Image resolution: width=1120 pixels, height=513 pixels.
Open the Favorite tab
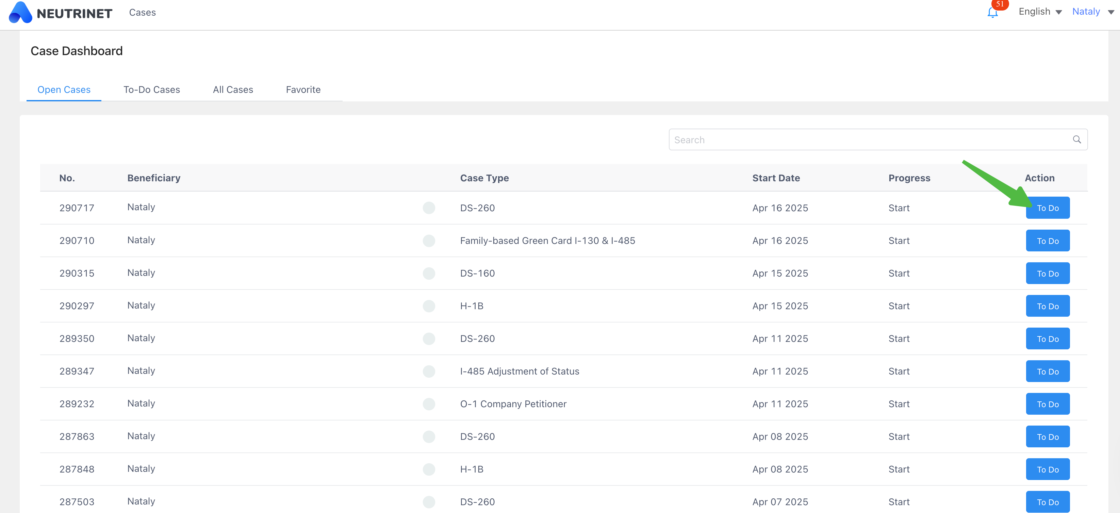303,89
